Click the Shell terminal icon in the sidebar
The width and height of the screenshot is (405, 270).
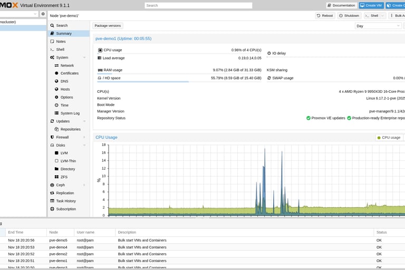(x=52, y=50)
